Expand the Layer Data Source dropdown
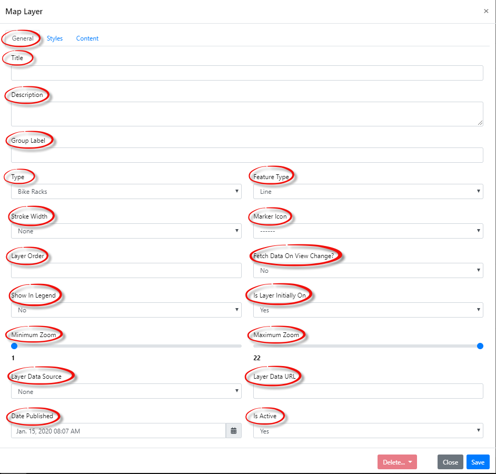This screenshot has height=474, width=496. pyautogui.click(x=126, y=391)
